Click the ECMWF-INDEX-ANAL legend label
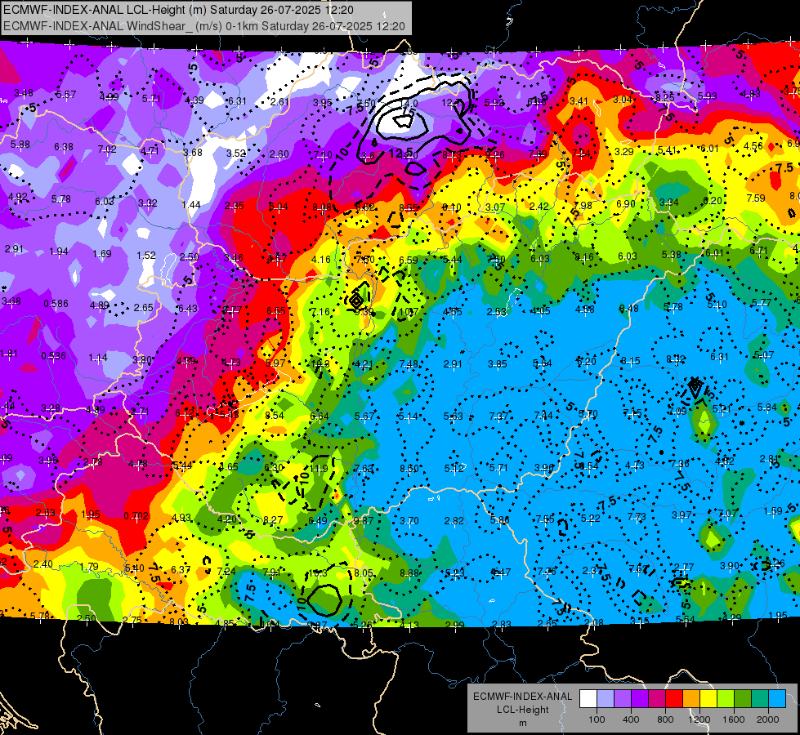 522,697
